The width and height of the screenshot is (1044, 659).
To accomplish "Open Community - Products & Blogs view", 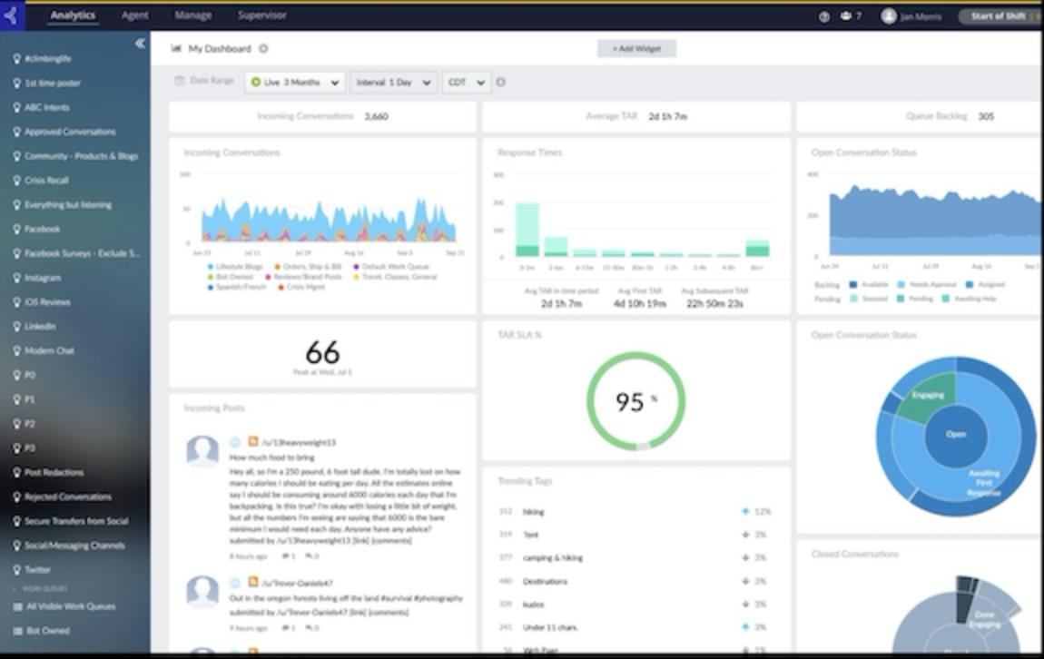I will click(x=81, y=156).
